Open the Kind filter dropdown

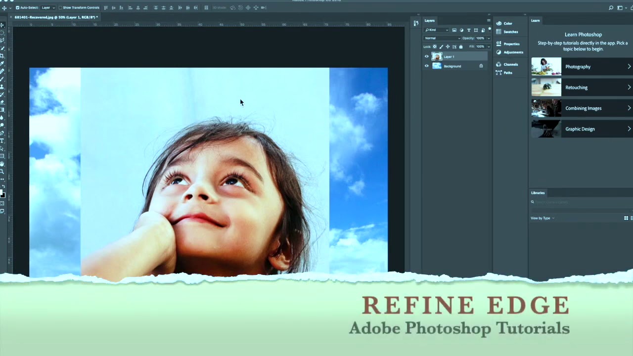[437, 30]
